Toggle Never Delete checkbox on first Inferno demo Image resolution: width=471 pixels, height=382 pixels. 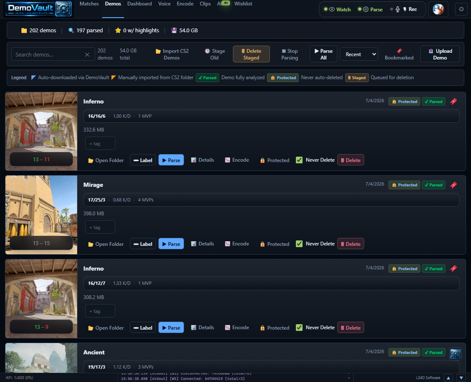pyautogui.click(x=299, y=160)
